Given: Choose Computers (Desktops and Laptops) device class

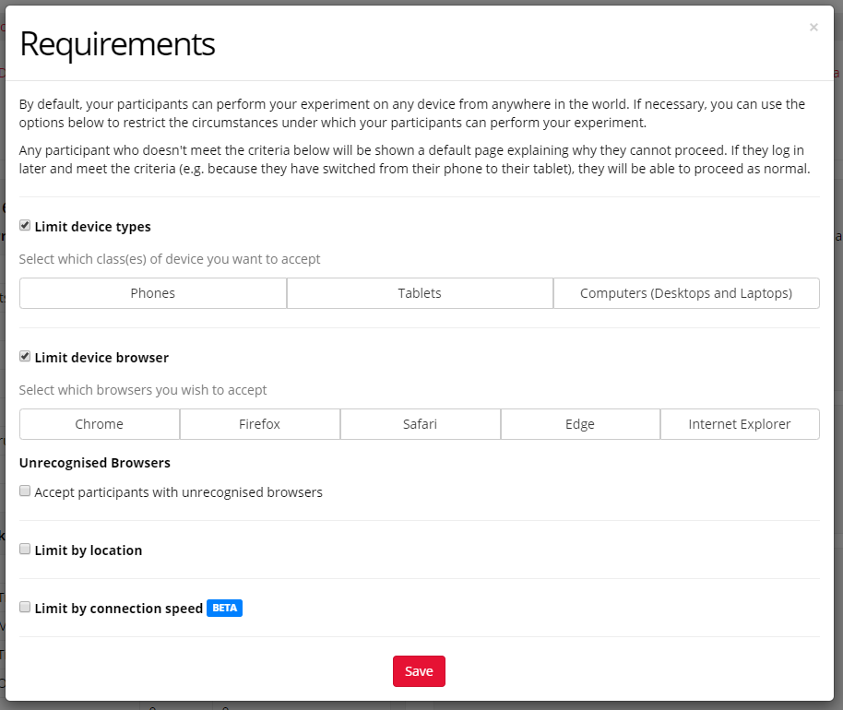Looking at the screenshot, I should click(686, 292).
